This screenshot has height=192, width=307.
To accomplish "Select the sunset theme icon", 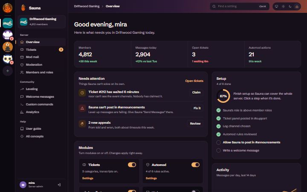I will (x=297, y=6).
